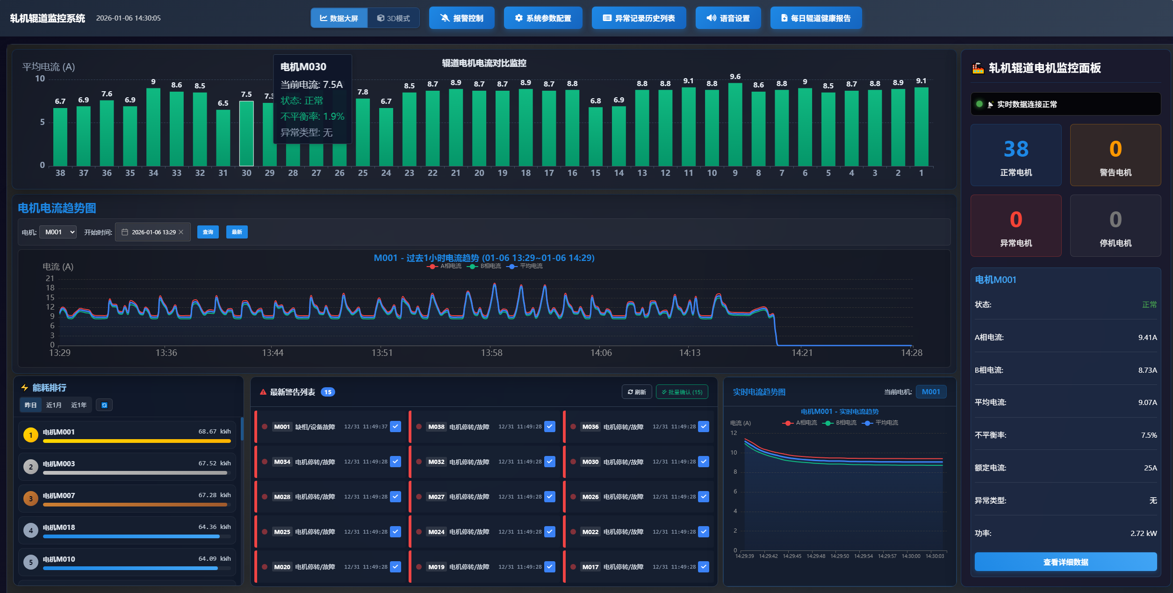Open 语音设置 voice settings
Screen dimensions: 1173x593
coord(728,18)
